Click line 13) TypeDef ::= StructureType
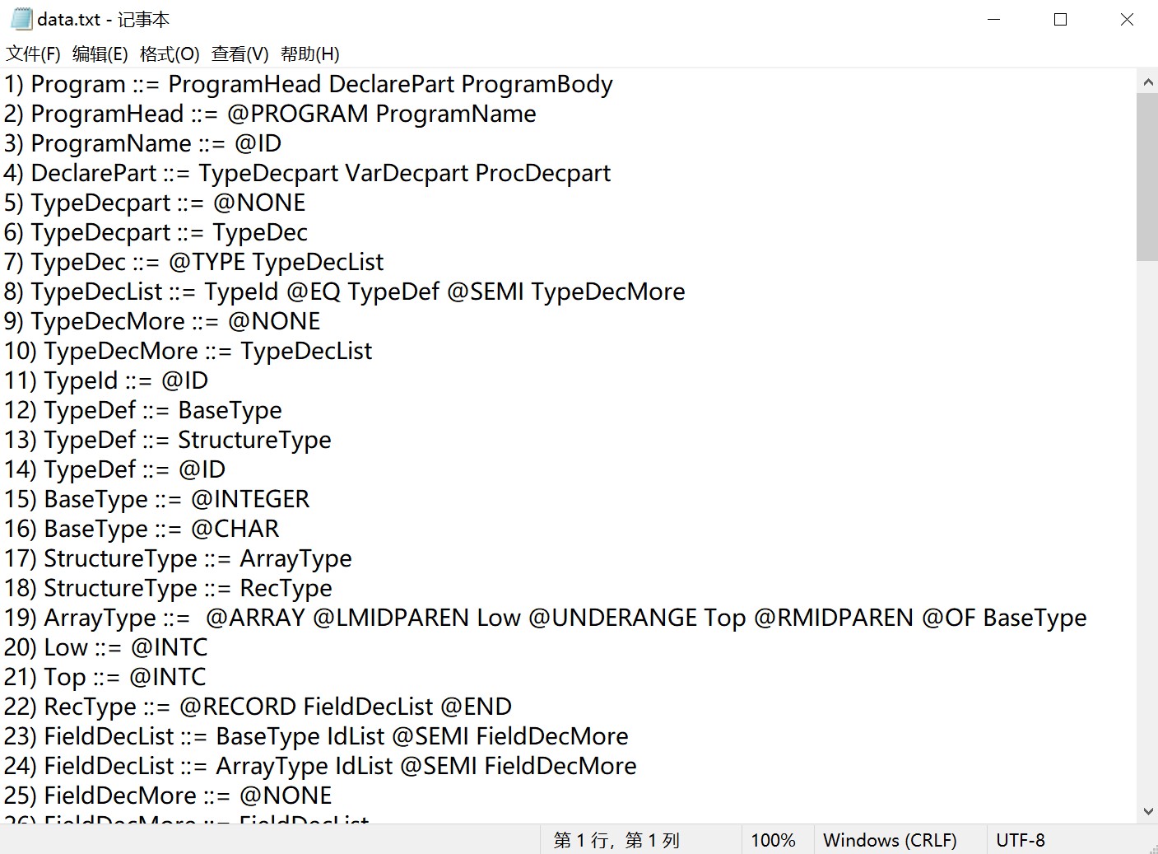 tap(168, 440)
